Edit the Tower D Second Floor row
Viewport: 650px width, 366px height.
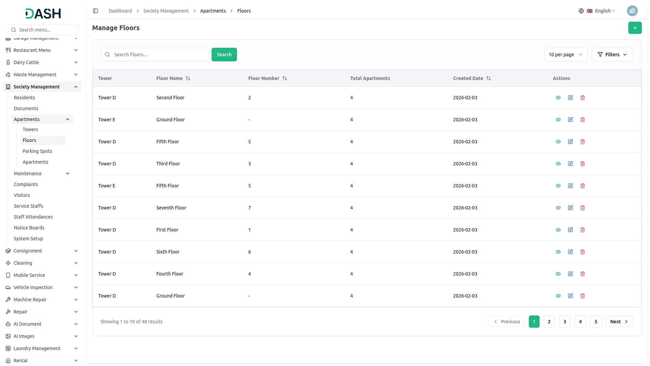point(570,98)
